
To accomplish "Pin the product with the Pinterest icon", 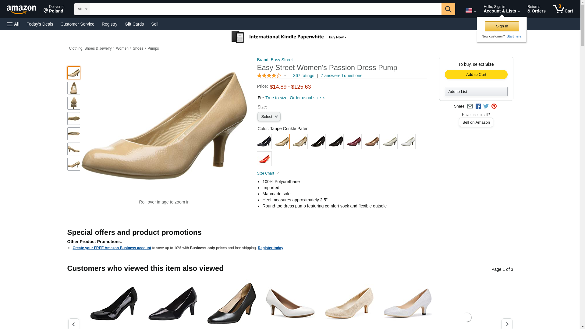I will point(494,106).
